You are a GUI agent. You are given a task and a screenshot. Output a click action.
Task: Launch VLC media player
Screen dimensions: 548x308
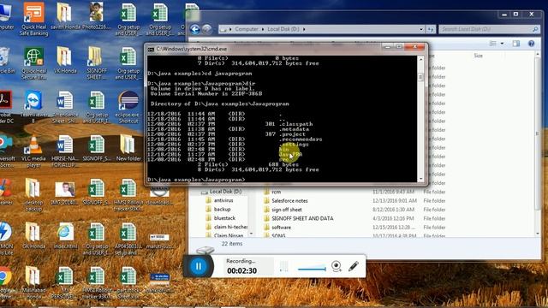tap(33, 151)
